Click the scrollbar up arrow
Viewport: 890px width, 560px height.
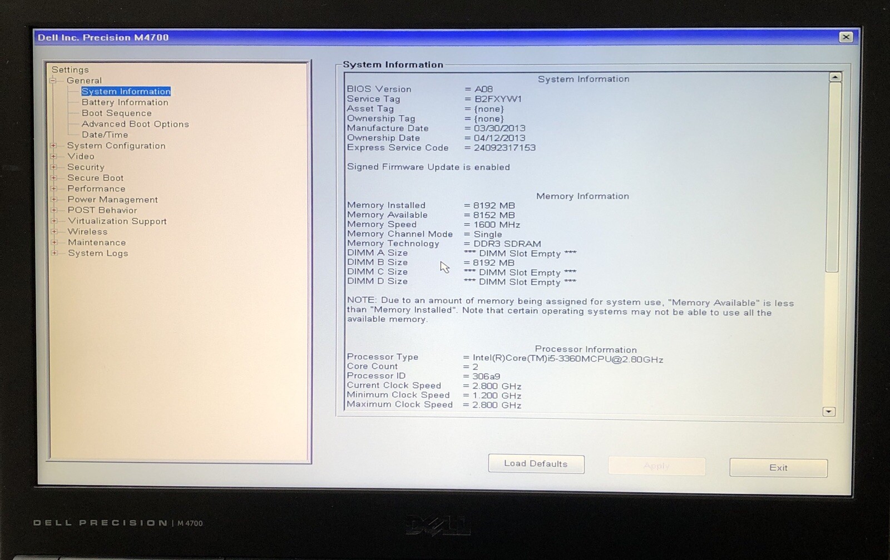835,77
